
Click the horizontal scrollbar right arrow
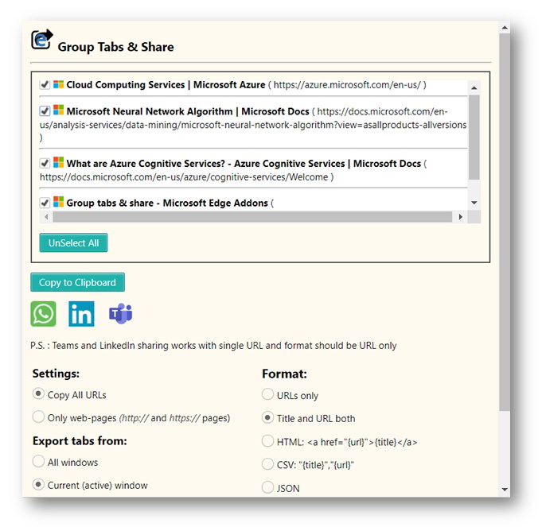(x=461, y=217)
